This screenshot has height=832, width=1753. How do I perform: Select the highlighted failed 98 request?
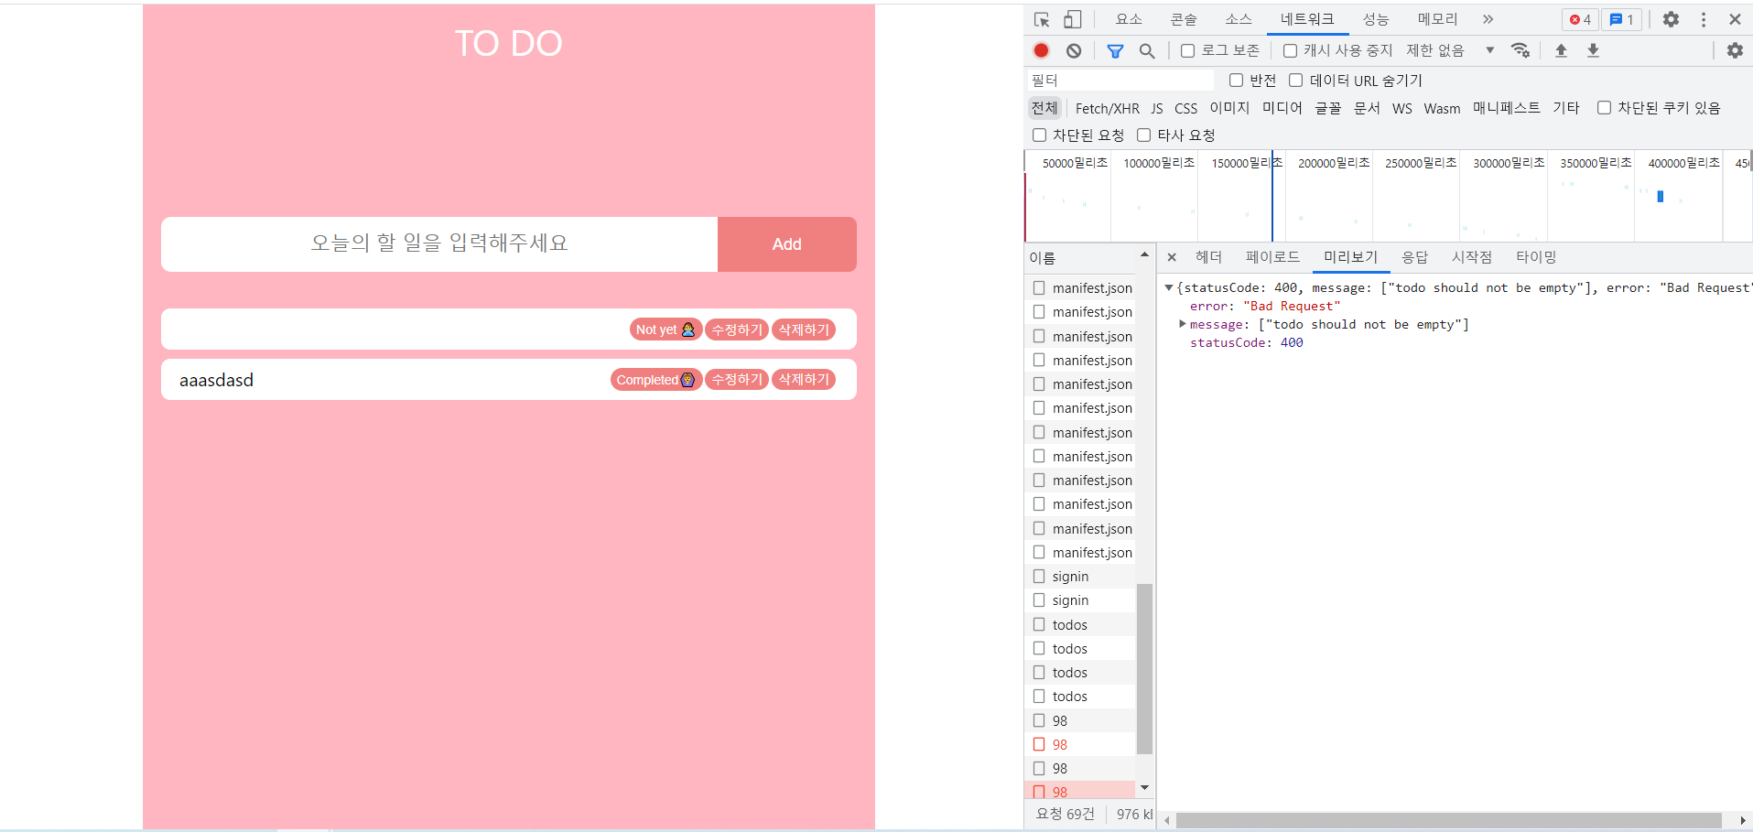[1080, 792]
